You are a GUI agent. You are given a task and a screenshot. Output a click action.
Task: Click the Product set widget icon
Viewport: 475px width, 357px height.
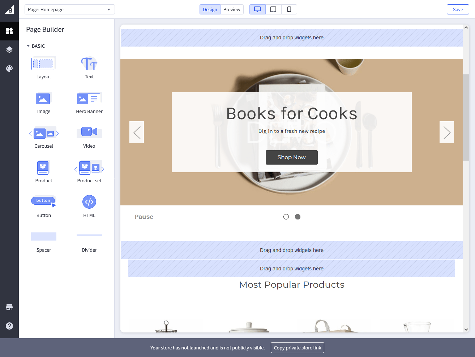[89, 168]
